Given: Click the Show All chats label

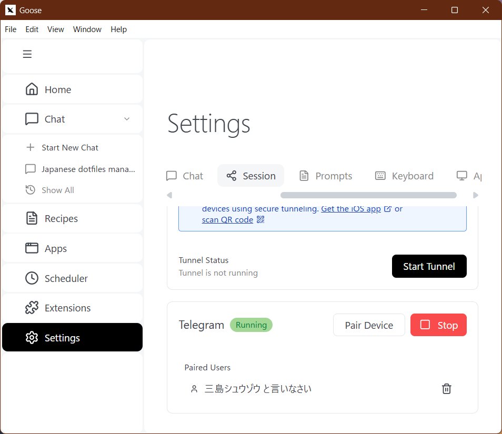Looking at the screenshot, I should [58, 190].
